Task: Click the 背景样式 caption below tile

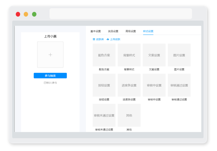Action: pos(129,69)
